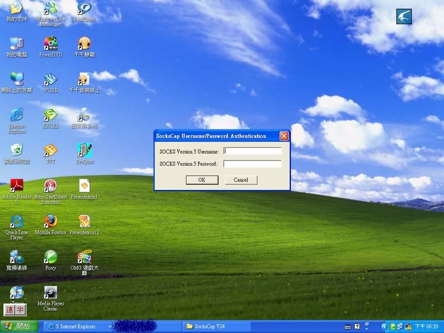Select the Foxy desktop shortcut
Viewport: 444px width, 333px height.
click(x=51, y=257)
